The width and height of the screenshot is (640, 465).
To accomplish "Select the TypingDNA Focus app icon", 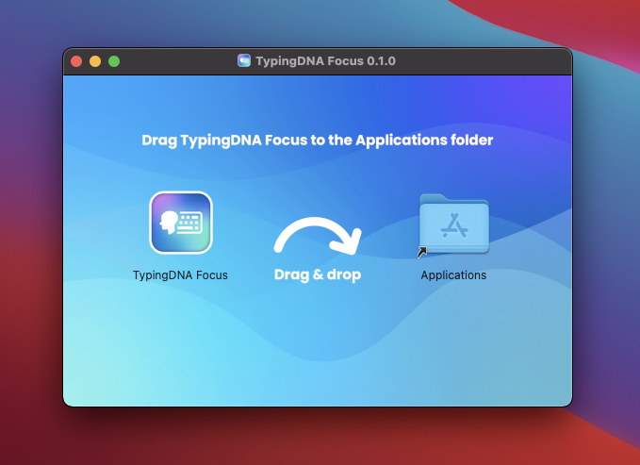I will click(x=181, y=223).
